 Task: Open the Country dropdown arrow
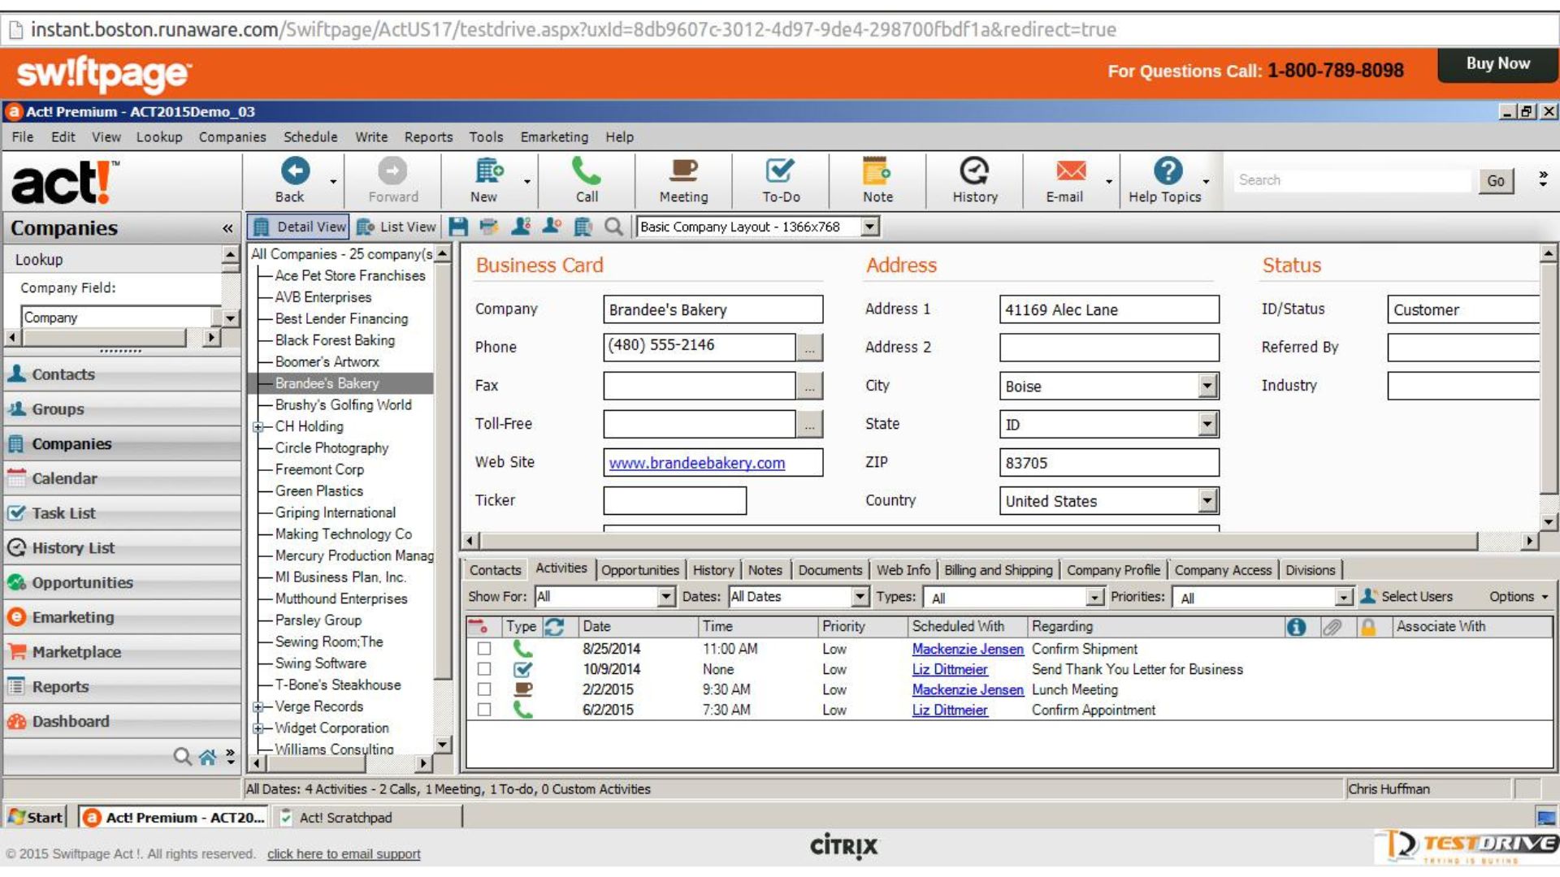pos(1208,501)
